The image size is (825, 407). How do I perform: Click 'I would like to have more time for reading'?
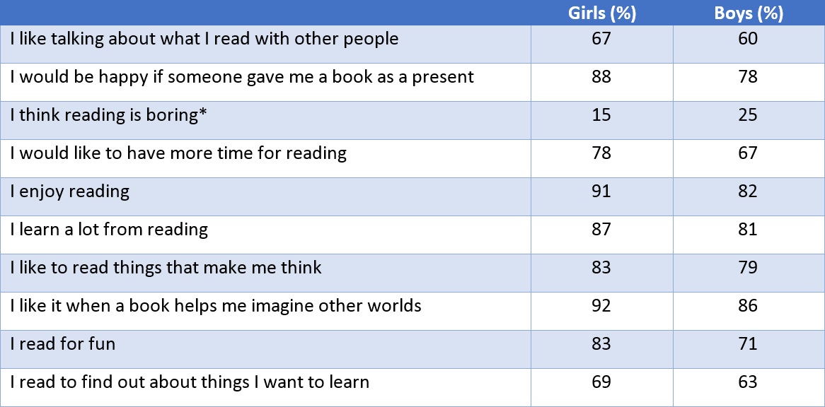pos(178,153)
